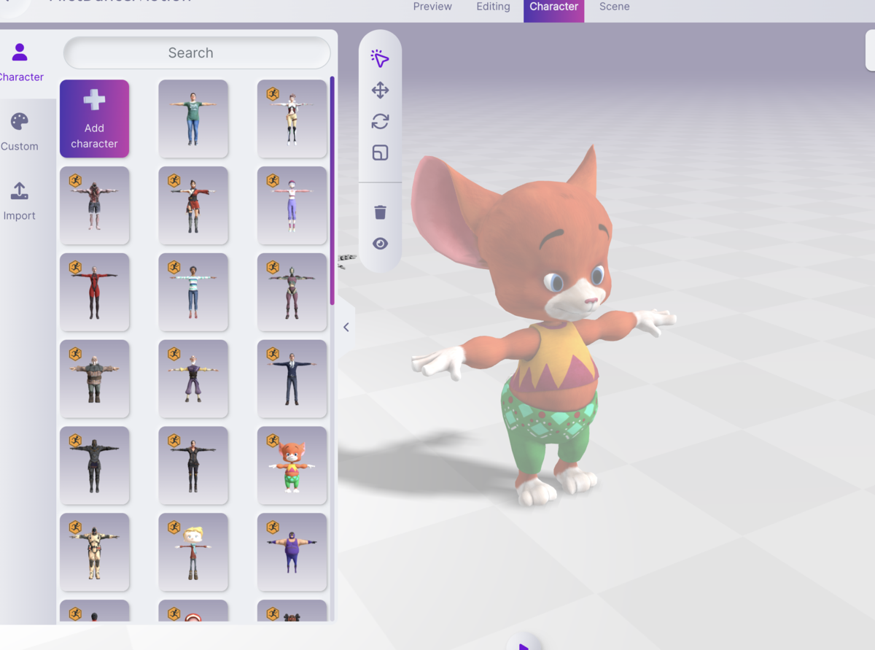Select the pointer selection tool

click(380, 59)
